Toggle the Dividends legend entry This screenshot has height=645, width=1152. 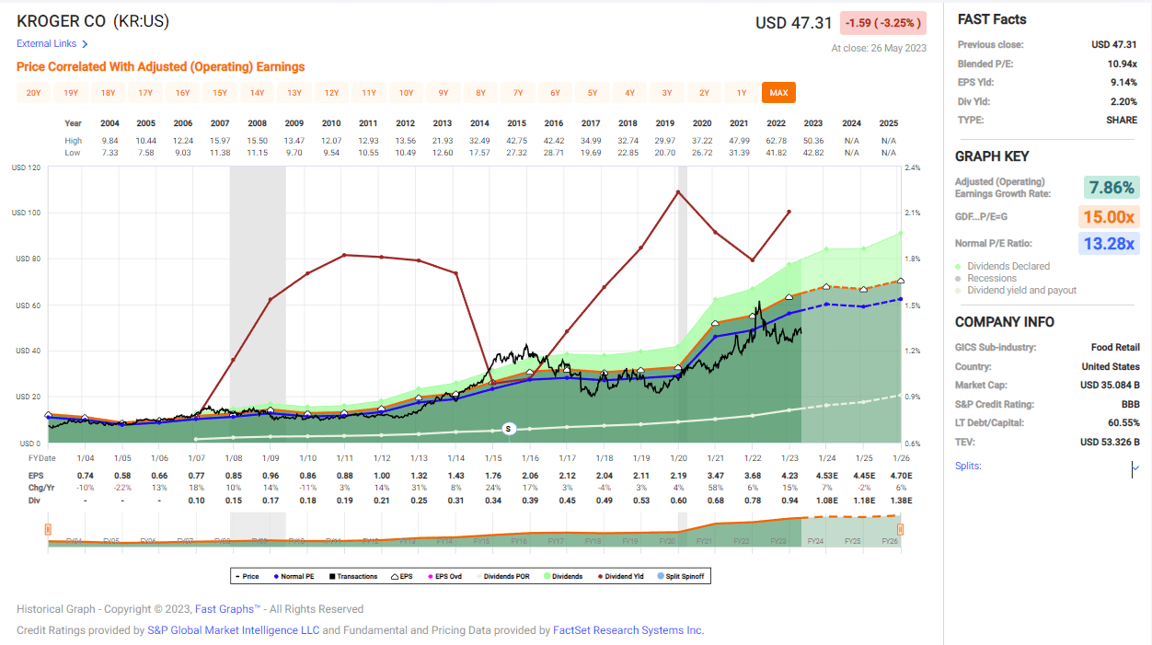(561, 576)
